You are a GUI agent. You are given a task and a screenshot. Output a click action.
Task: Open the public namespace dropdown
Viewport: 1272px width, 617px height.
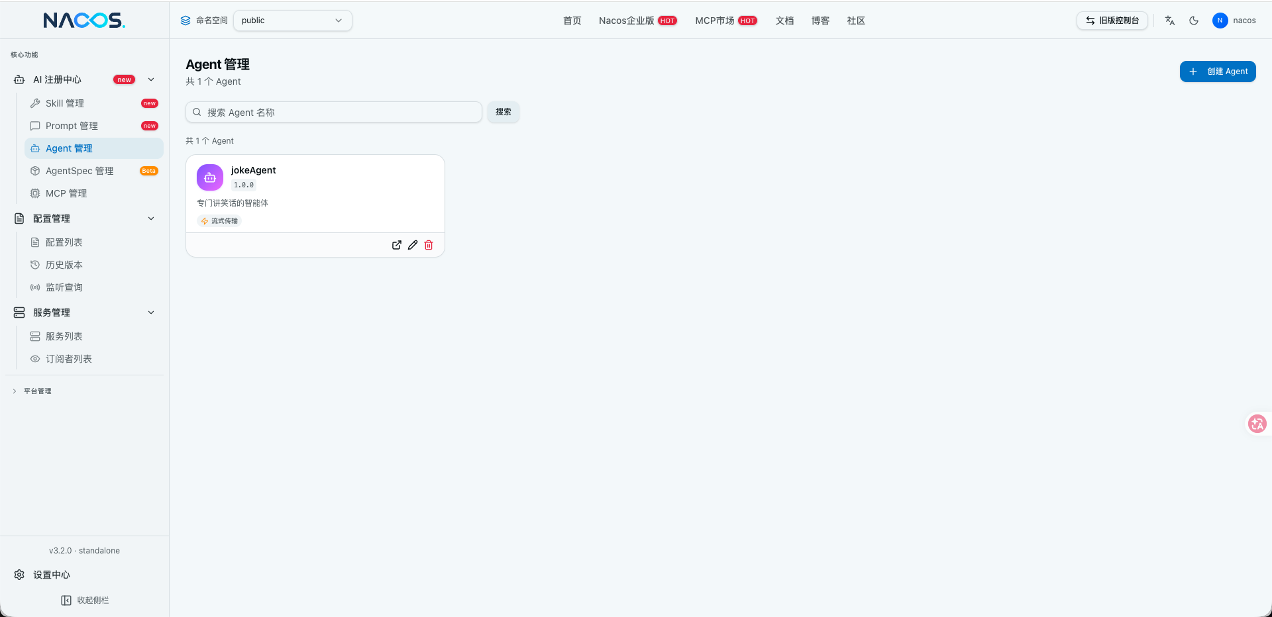tap(292, 21)
